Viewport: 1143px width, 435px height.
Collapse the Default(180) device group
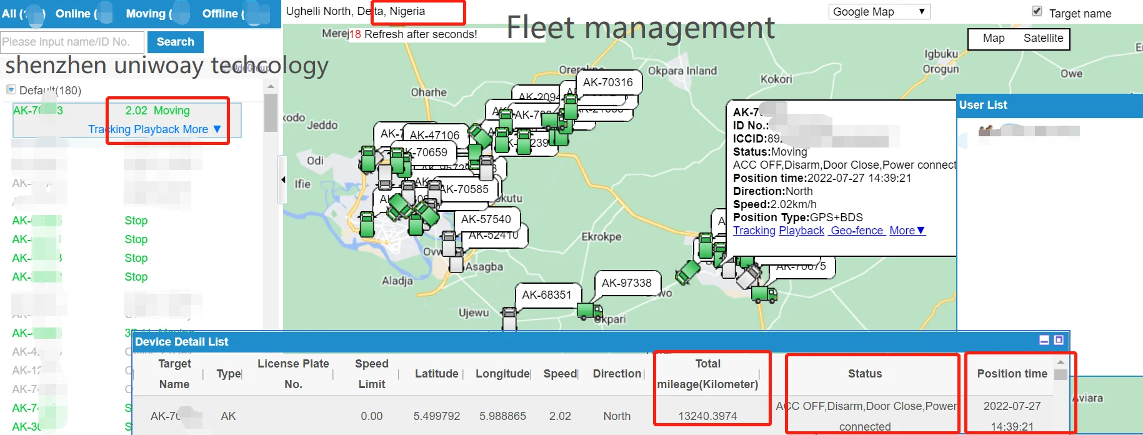coord(11,90)
